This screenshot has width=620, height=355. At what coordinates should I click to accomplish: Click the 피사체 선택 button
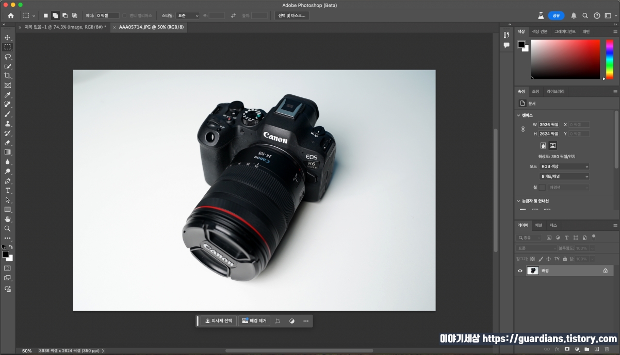(218, 321)
